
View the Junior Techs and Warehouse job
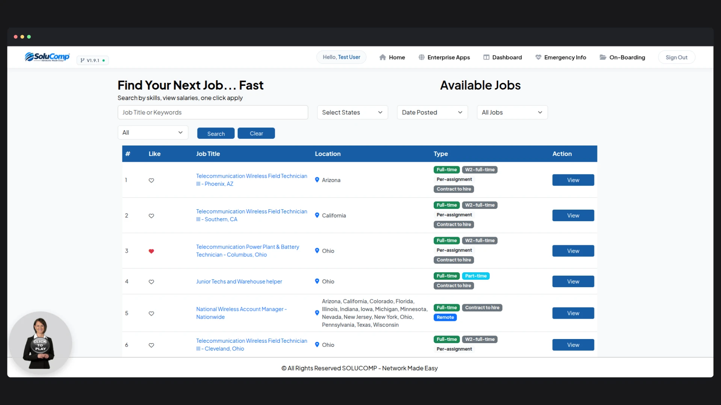tap(573, 281)
